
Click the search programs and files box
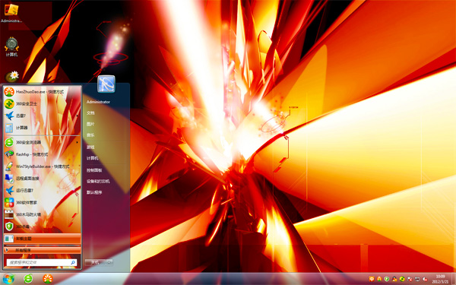42,262
